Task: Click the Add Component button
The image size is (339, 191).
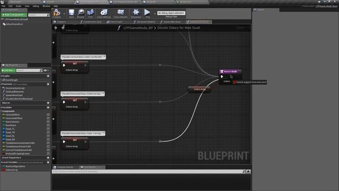Action: pos(14,15)
